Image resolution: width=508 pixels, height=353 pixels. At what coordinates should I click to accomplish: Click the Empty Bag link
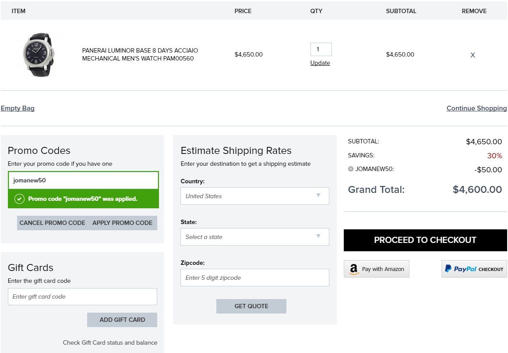coord(18,108)
